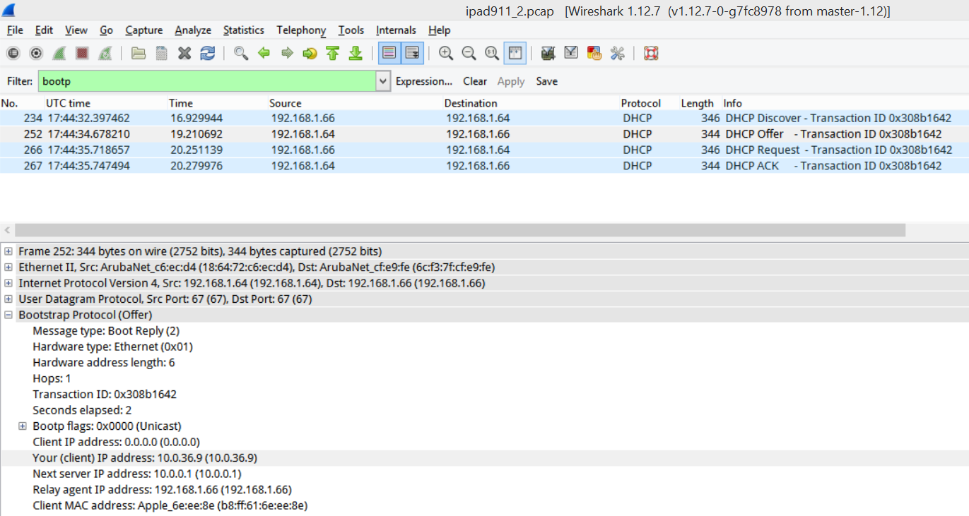The width and height of the screenshot is (969, 516).
Task: Collapse the Bootstrap Protocol (Offer) node
Action: point(8,315)
